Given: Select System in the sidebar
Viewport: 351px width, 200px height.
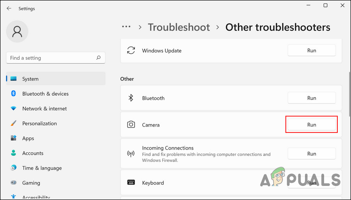Looking at the screenshot, I should (30, 79).
